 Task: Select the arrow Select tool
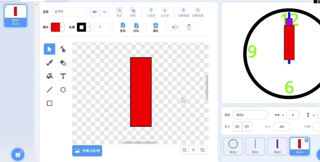[x=49, y=49]
